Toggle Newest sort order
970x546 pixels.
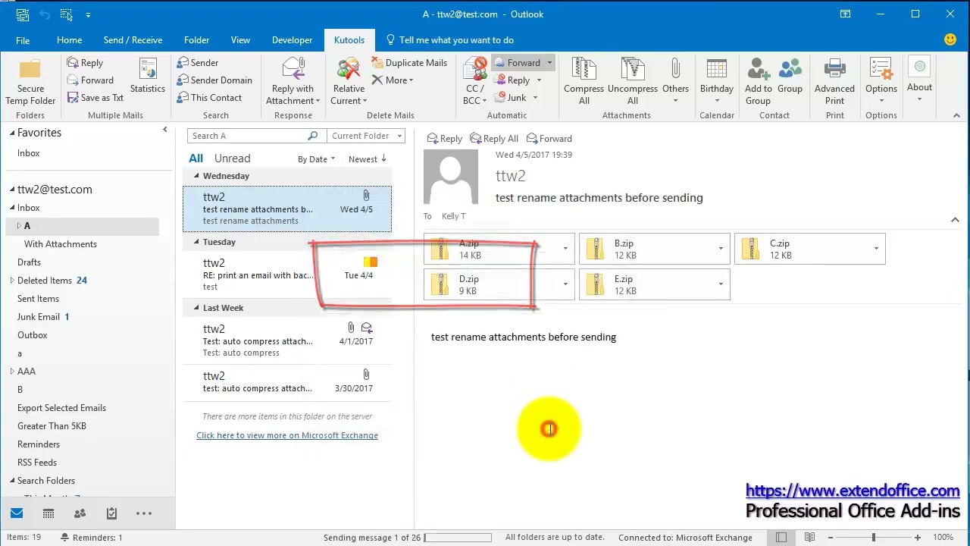(x=368, y=159)
